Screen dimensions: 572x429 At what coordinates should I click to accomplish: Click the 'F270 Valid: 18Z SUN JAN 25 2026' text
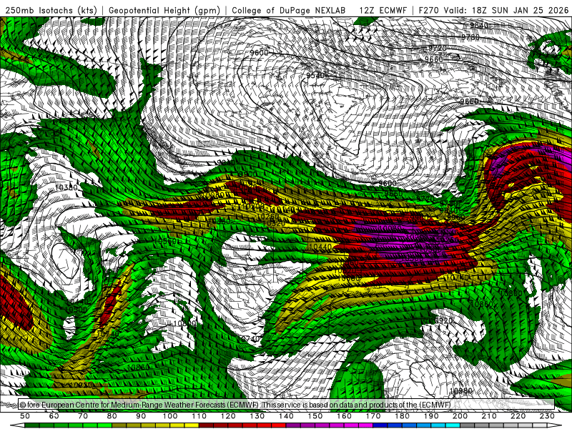[x=493, y=11]
